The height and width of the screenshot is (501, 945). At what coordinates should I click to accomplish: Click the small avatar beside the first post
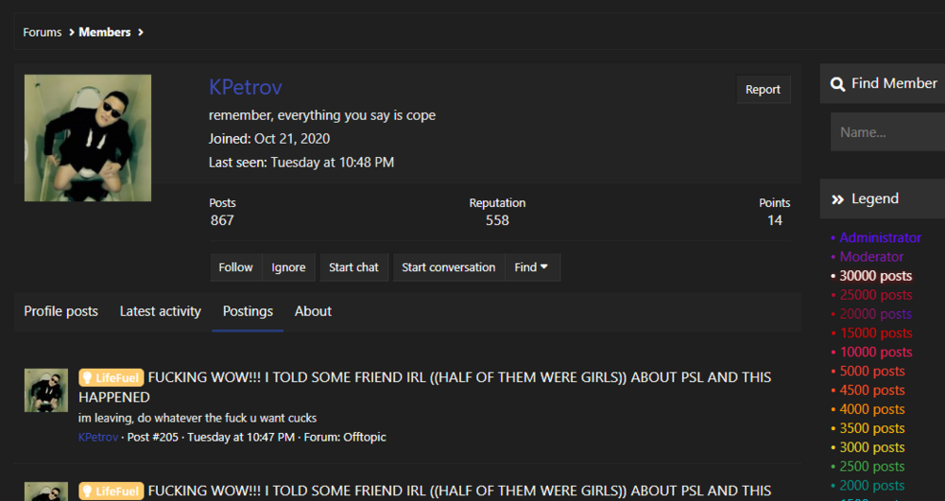click(x=45, y=390)
